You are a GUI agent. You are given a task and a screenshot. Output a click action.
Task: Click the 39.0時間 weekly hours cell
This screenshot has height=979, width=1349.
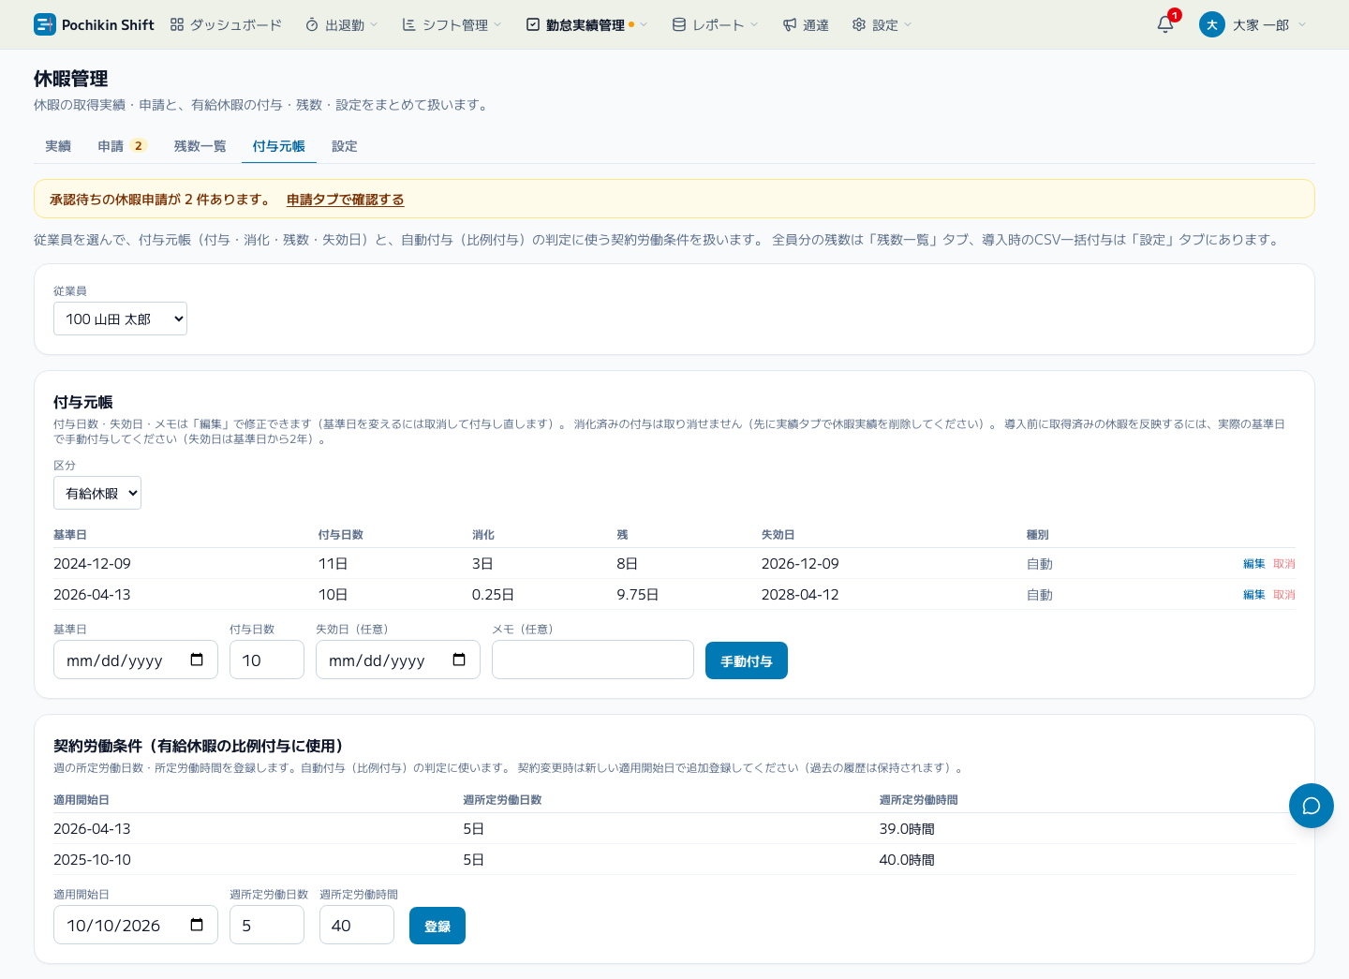pyautogui.click(x=907, y=829)
